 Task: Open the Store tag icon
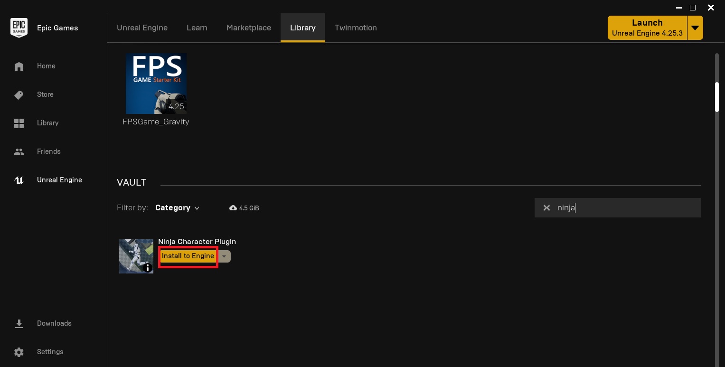pyautogui.click(x=19, y=95)
